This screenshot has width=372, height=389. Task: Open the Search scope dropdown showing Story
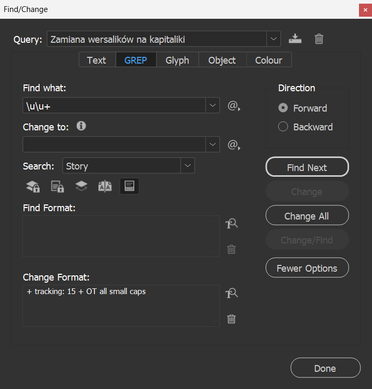pyautogui.click(x=188, y=166)
